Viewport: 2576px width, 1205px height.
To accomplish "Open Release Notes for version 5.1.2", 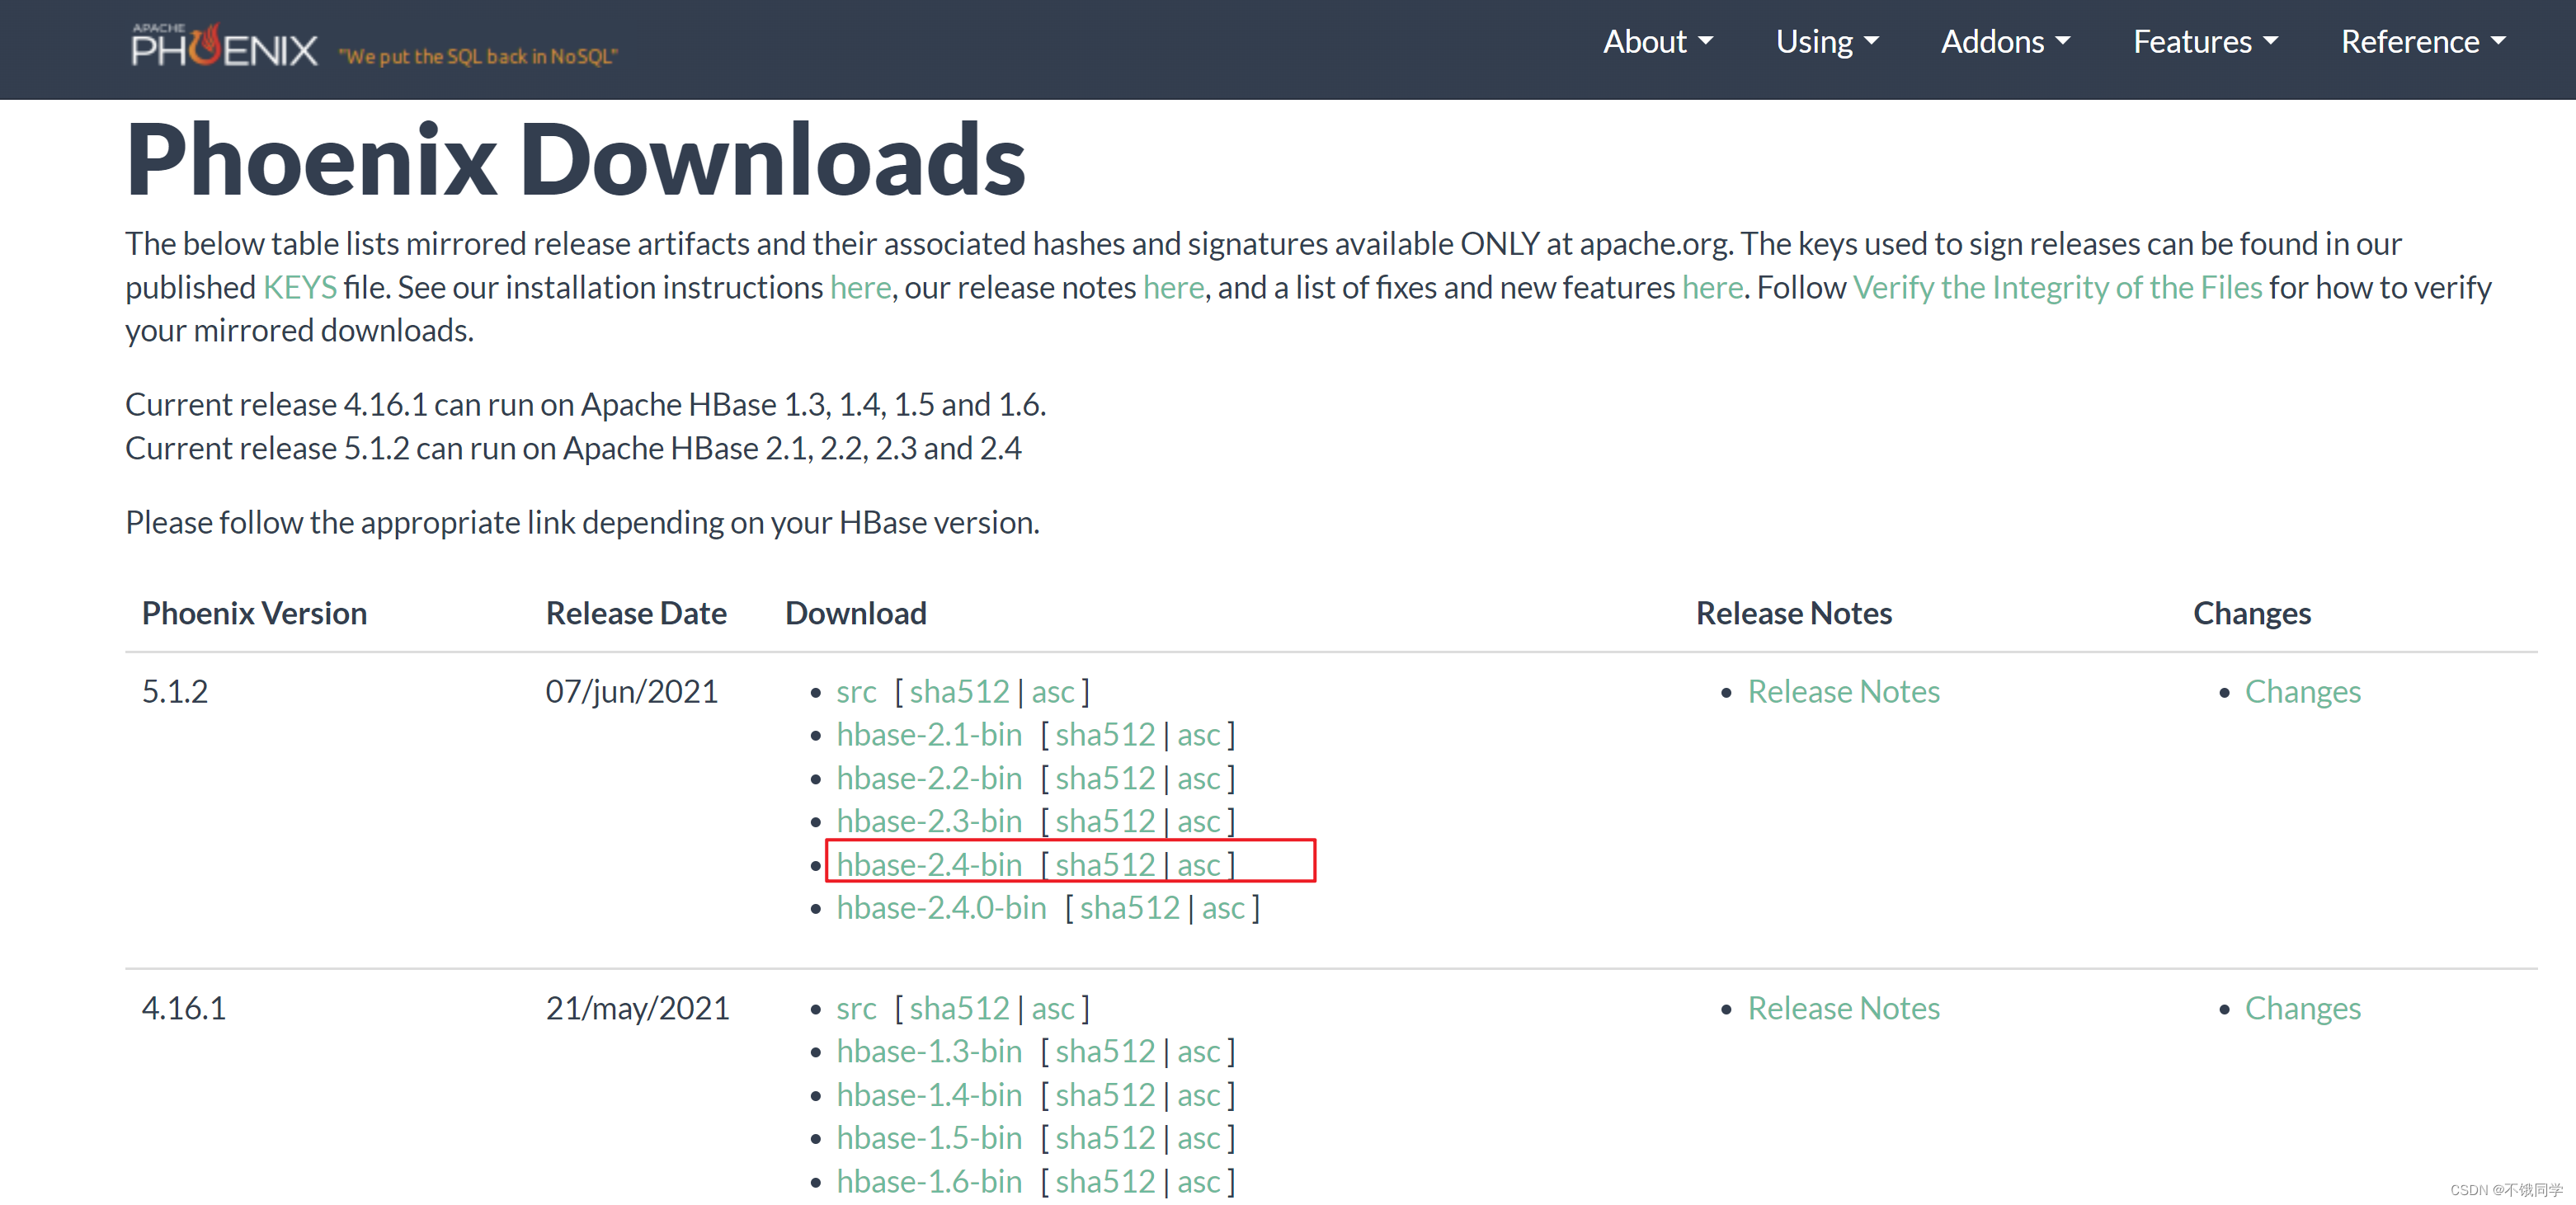I will pos(1843,692).
